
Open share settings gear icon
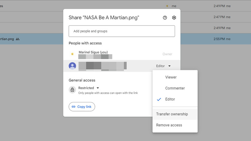[174, 18]
